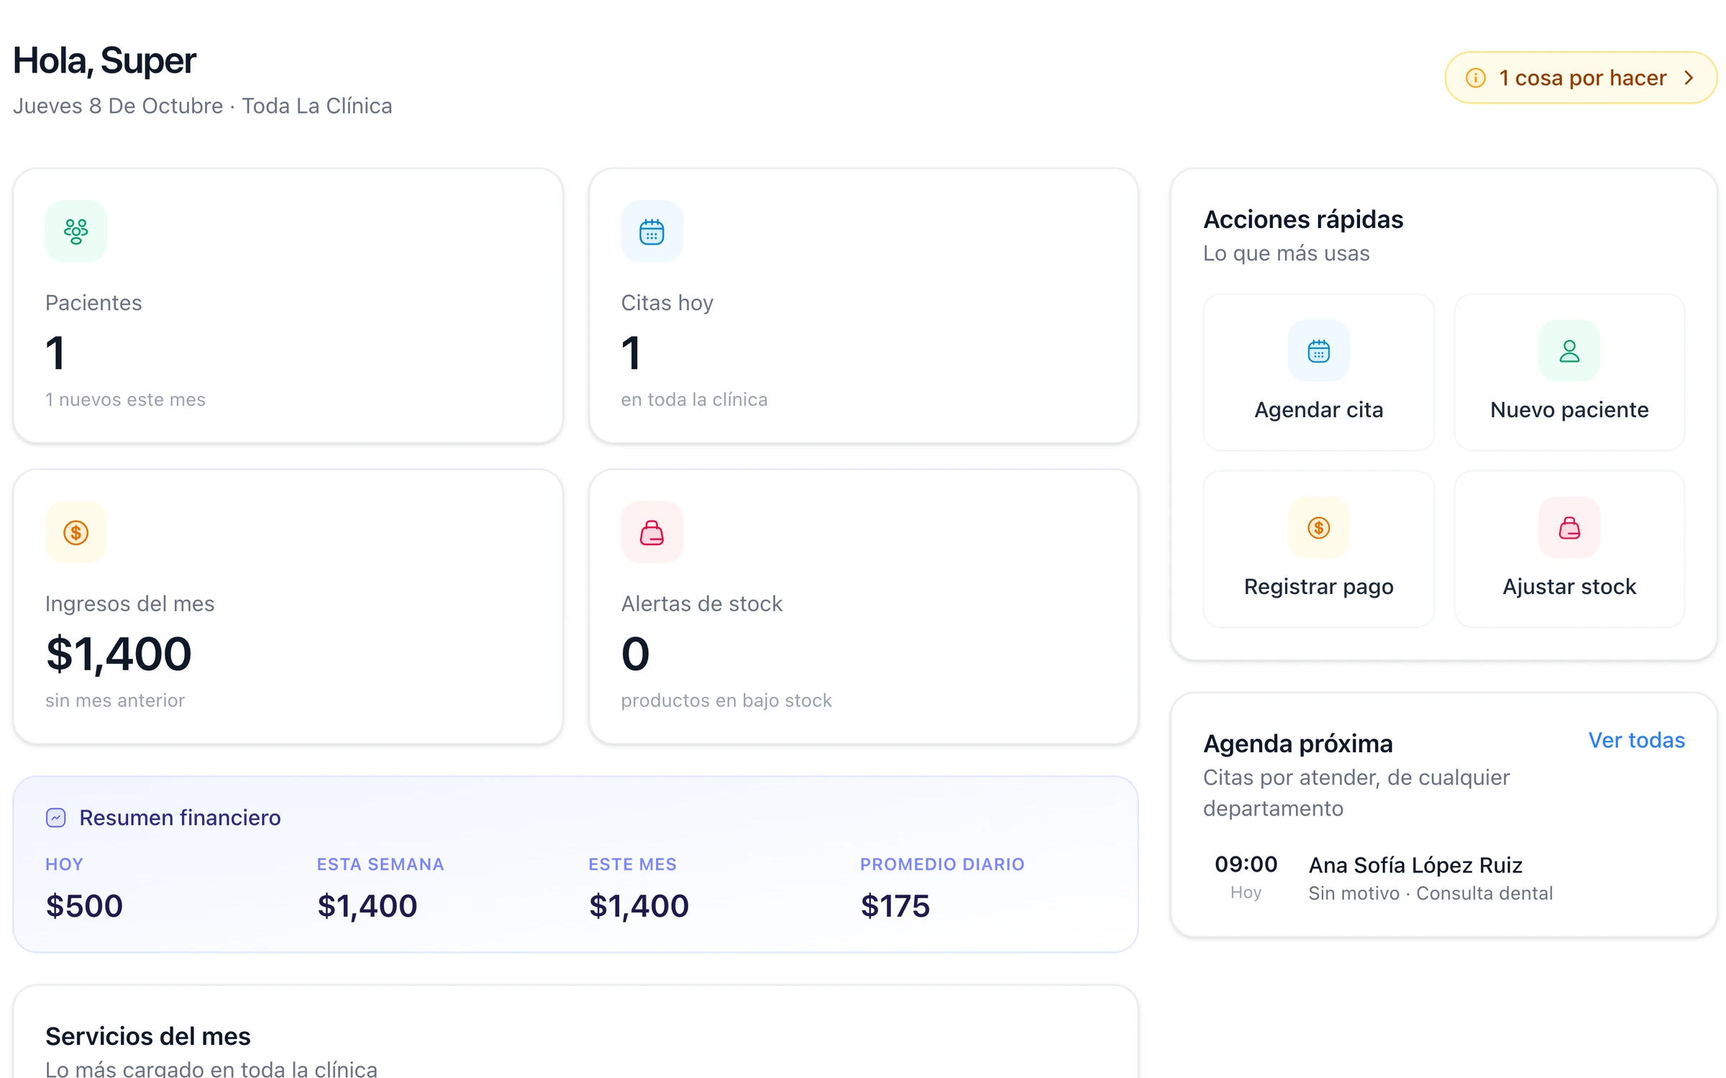The height and width of the screenshot is (1078, 1726).
Task: Click the Registrar pago quick action
Action: pyautogui.click(x=1318, y=549)
